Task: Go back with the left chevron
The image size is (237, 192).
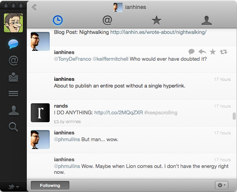Action: click(x=34, y=7)
